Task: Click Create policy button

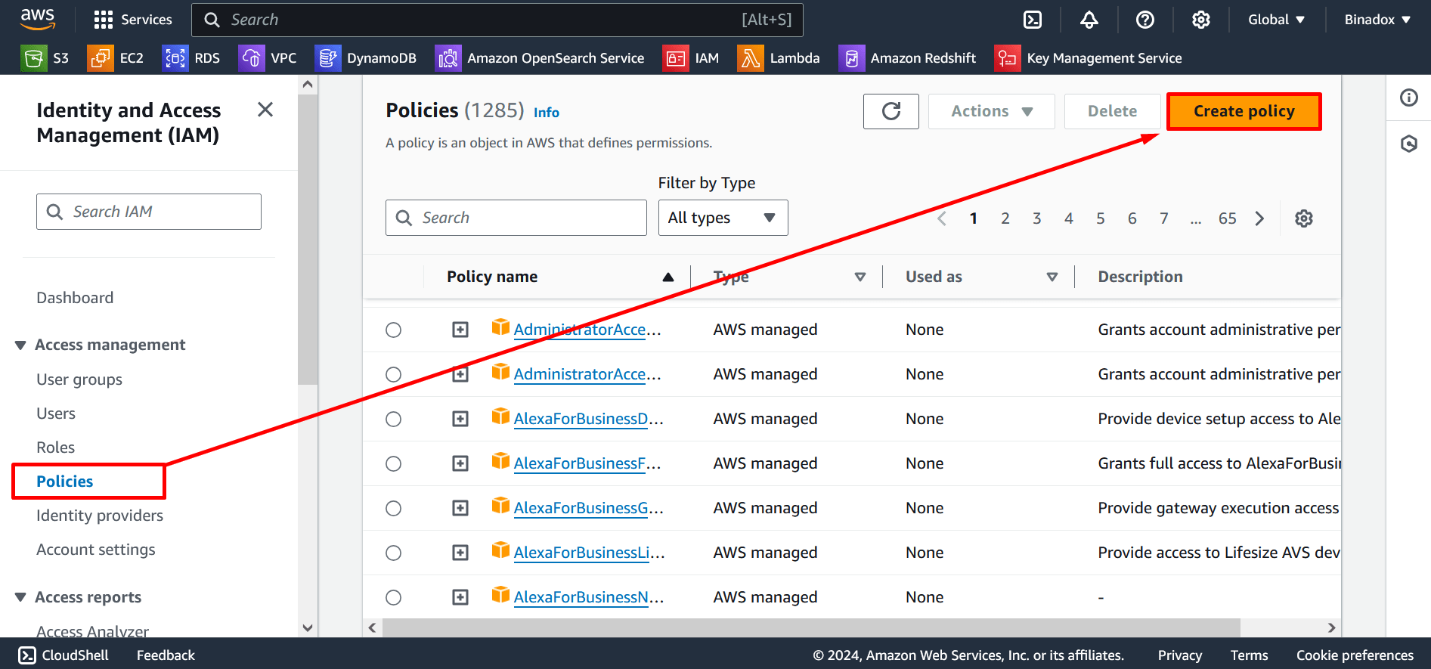Action: 1244,111
